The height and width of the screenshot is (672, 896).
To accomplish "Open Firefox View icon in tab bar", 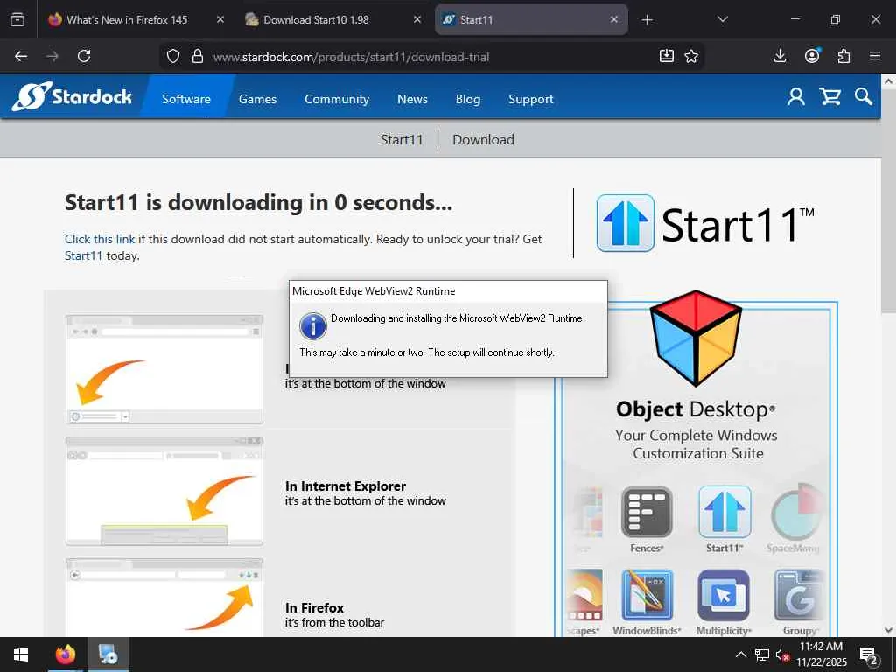I will [17, 19].
